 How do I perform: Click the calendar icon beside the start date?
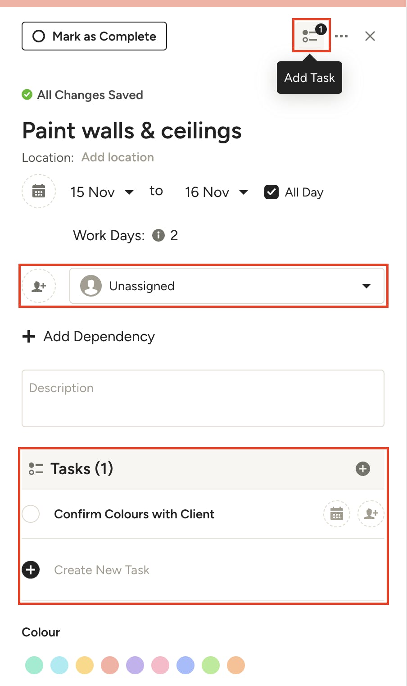pyautogui.click(x=39, y=192)
